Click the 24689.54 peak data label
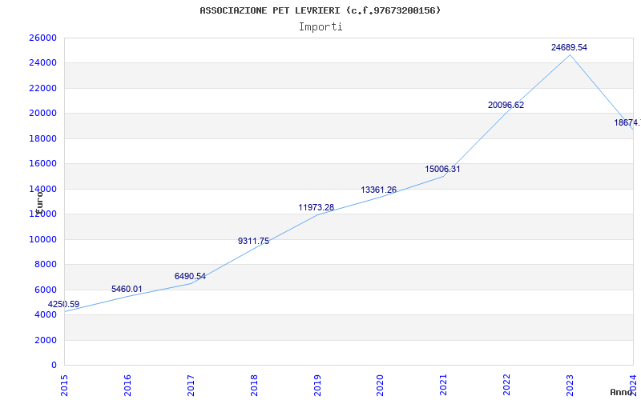 click(569, 47)
